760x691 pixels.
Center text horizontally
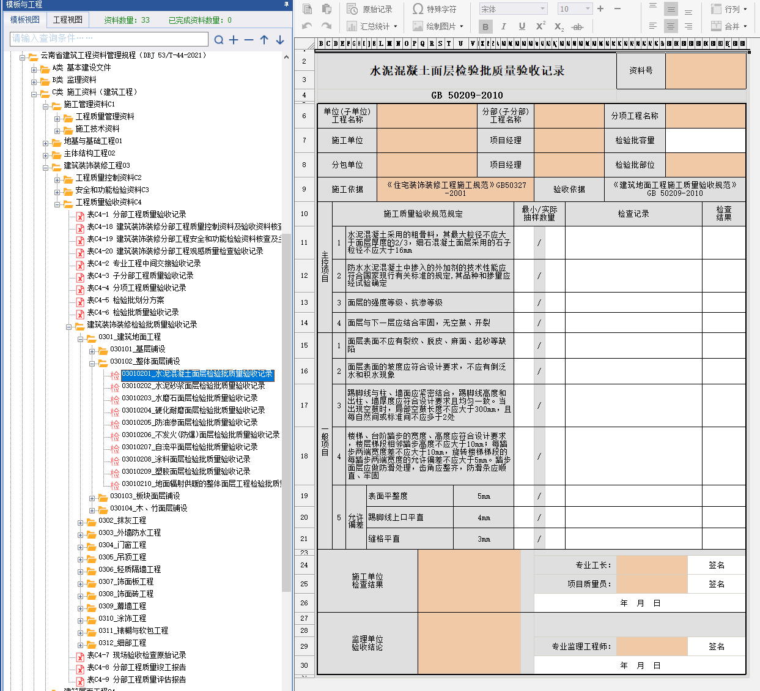click(x=671, y=26)
